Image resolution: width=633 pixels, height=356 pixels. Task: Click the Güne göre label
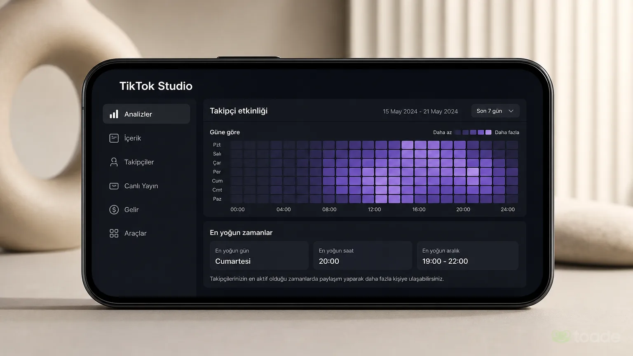tap(225, 132)
